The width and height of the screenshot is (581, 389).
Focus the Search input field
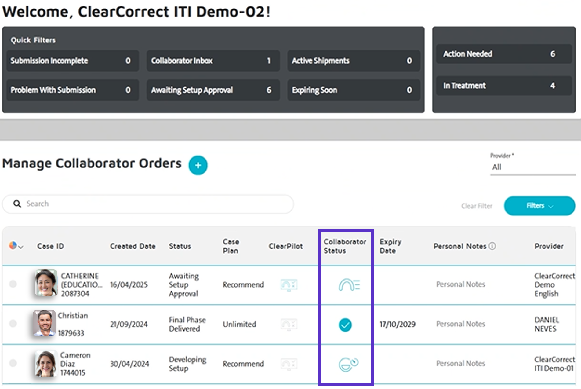pyautogui.click(x=148, y=204)
